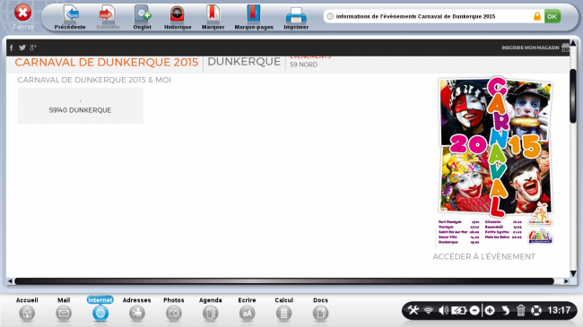
Task: Click the undo curved arrow icon
Action: coord(505,310)
